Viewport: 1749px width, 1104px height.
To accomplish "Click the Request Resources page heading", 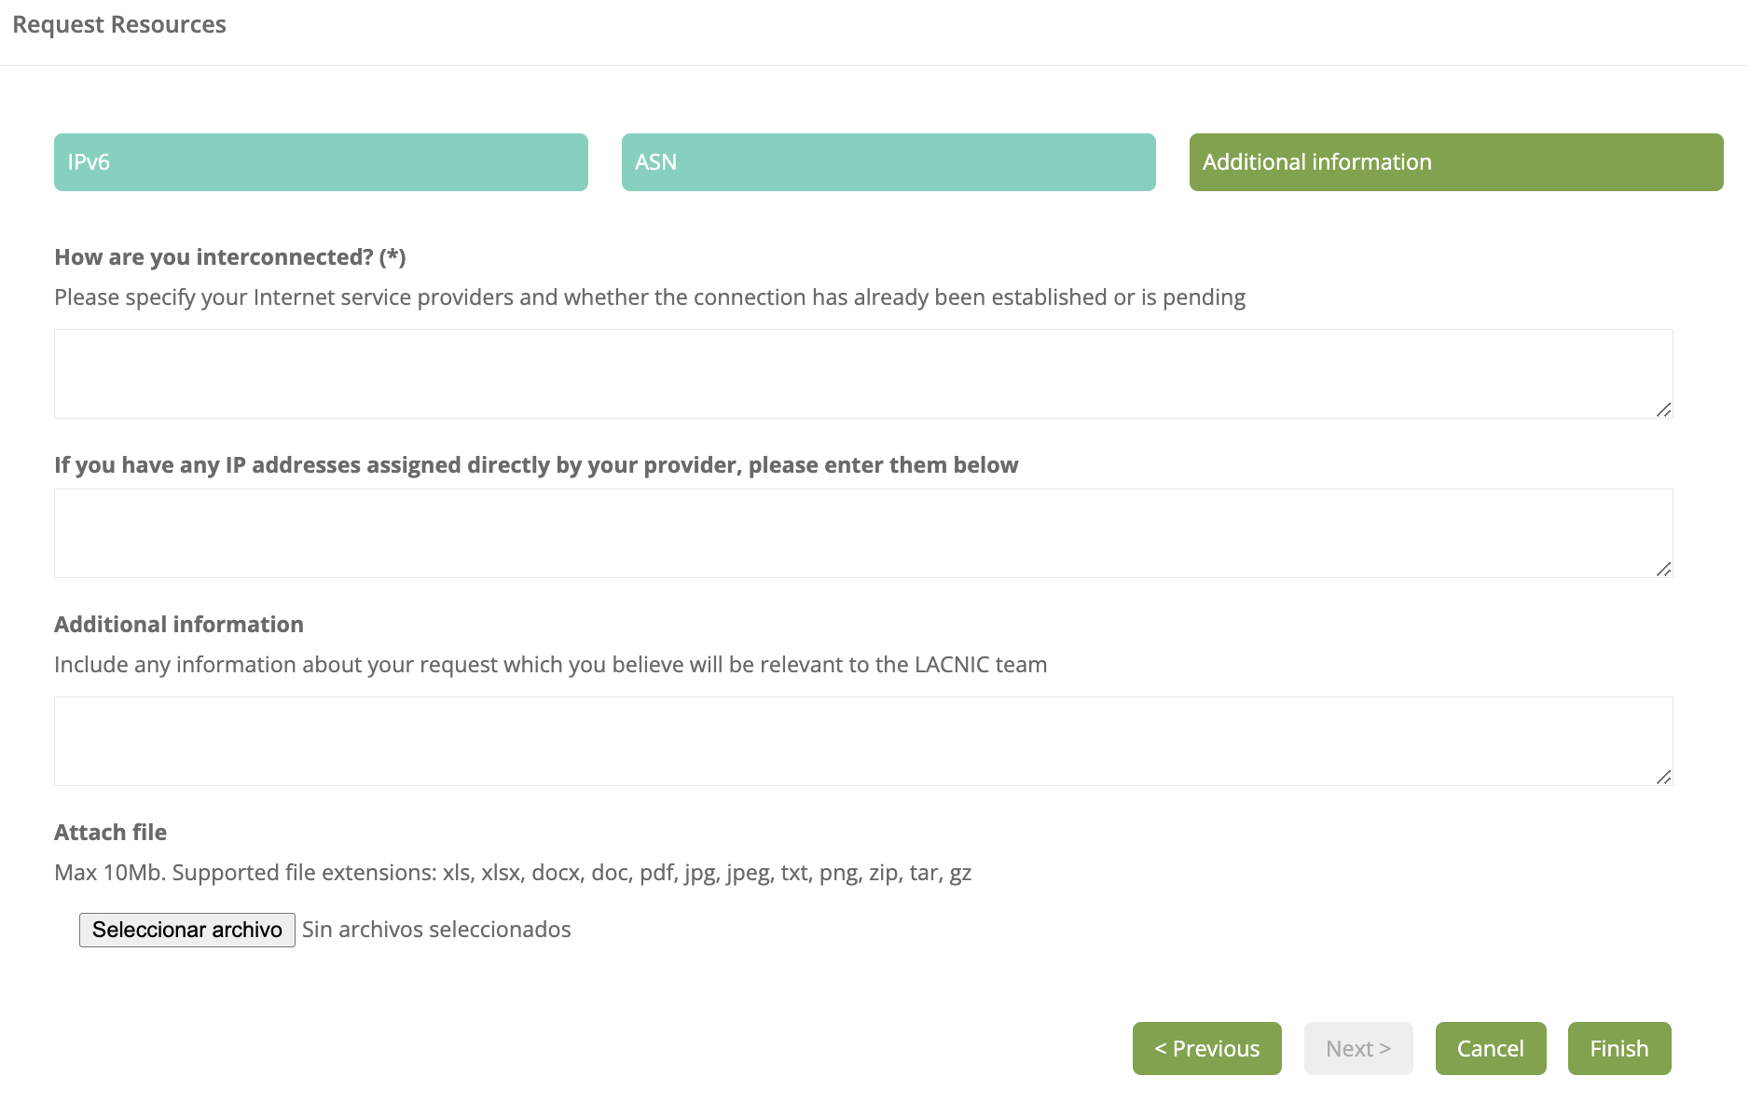I will point(119,25).
